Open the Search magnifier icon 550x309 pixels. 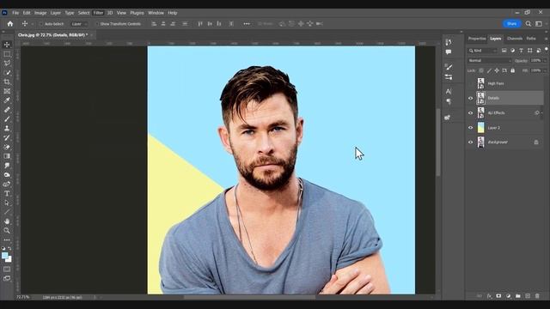pyautogui.click(x=529, y=24)
